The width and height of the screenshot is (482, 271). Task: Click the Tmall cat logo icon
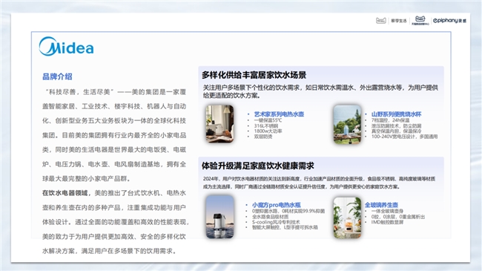click(x=381, y=21)
